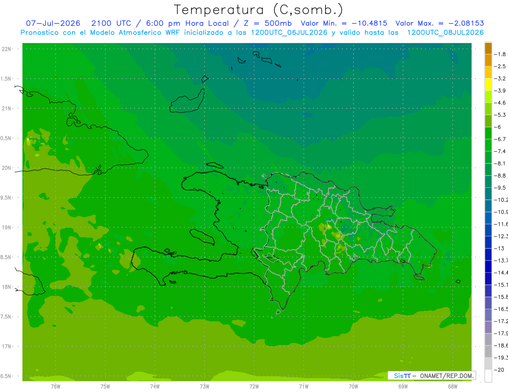Click the initialization time '1200UTC_06JUL2026'
The width and height of the screenshot is (508, 392).
[x=290, y=33]
